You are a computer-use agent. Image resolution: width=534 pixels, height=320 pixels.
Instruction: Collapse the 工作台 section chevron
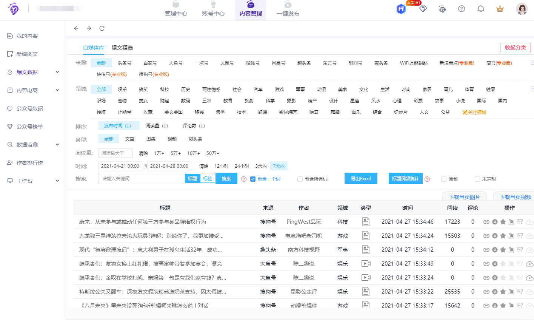(57, 181)
